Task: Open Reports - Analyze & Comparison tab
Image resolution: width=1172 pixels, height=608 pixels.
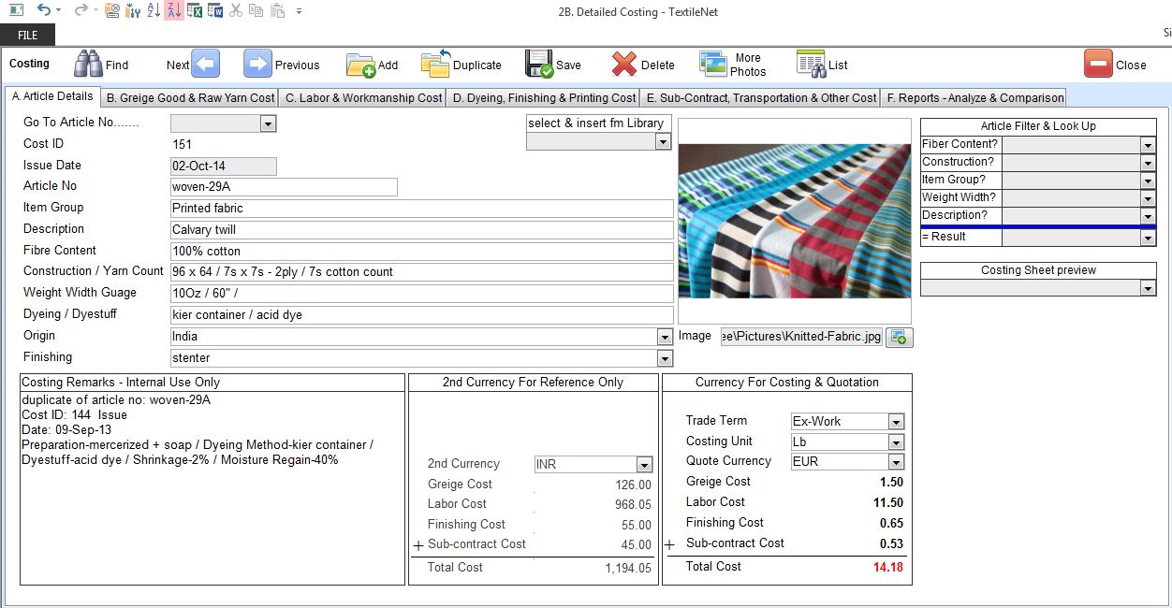Action: click(974, 97)
